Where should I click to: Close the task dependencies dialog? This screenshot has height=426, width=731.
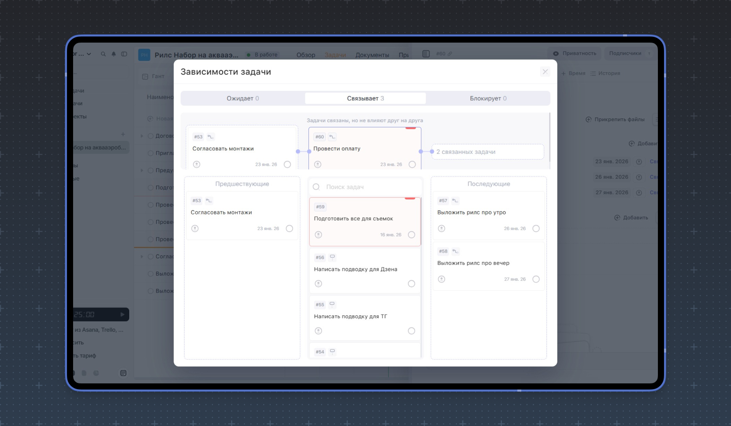(x=545, y=72)
